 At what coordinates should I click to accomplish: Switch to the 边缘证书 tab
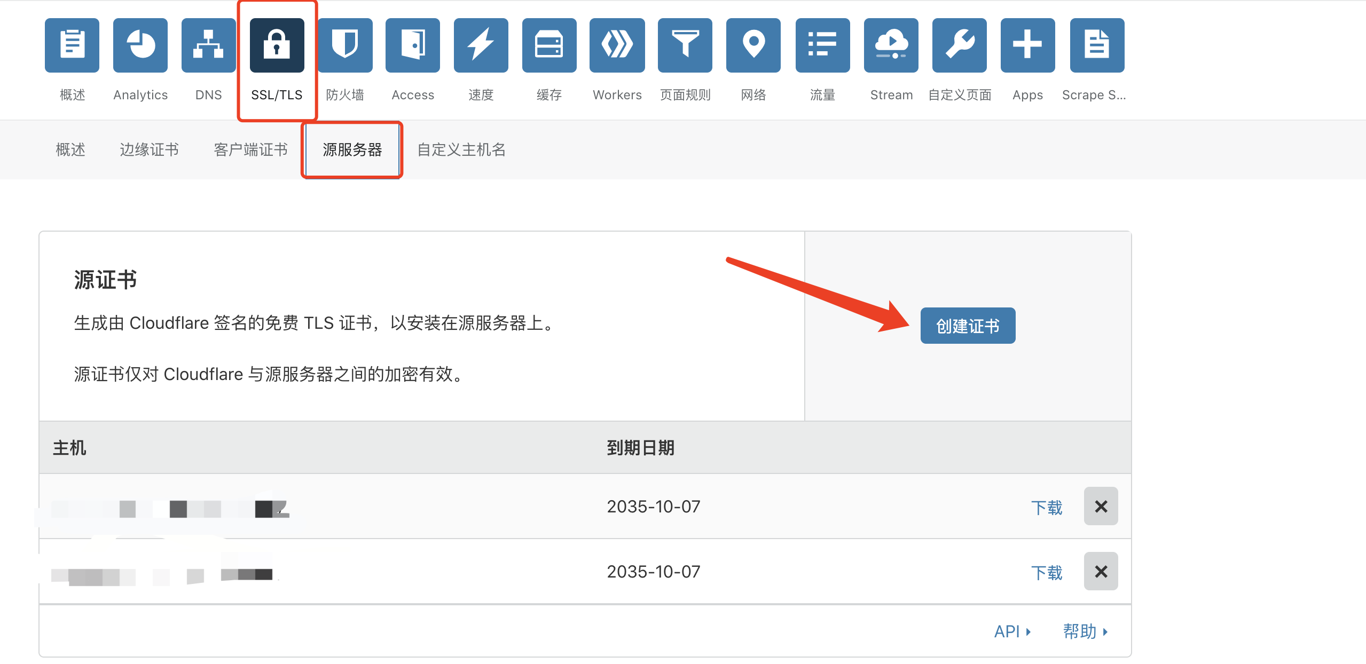pos(149,149)
